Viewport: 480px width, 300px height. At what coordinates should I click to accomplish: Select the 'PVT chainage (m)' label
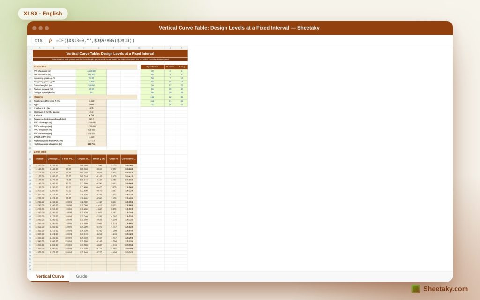(x=54, y=127)
